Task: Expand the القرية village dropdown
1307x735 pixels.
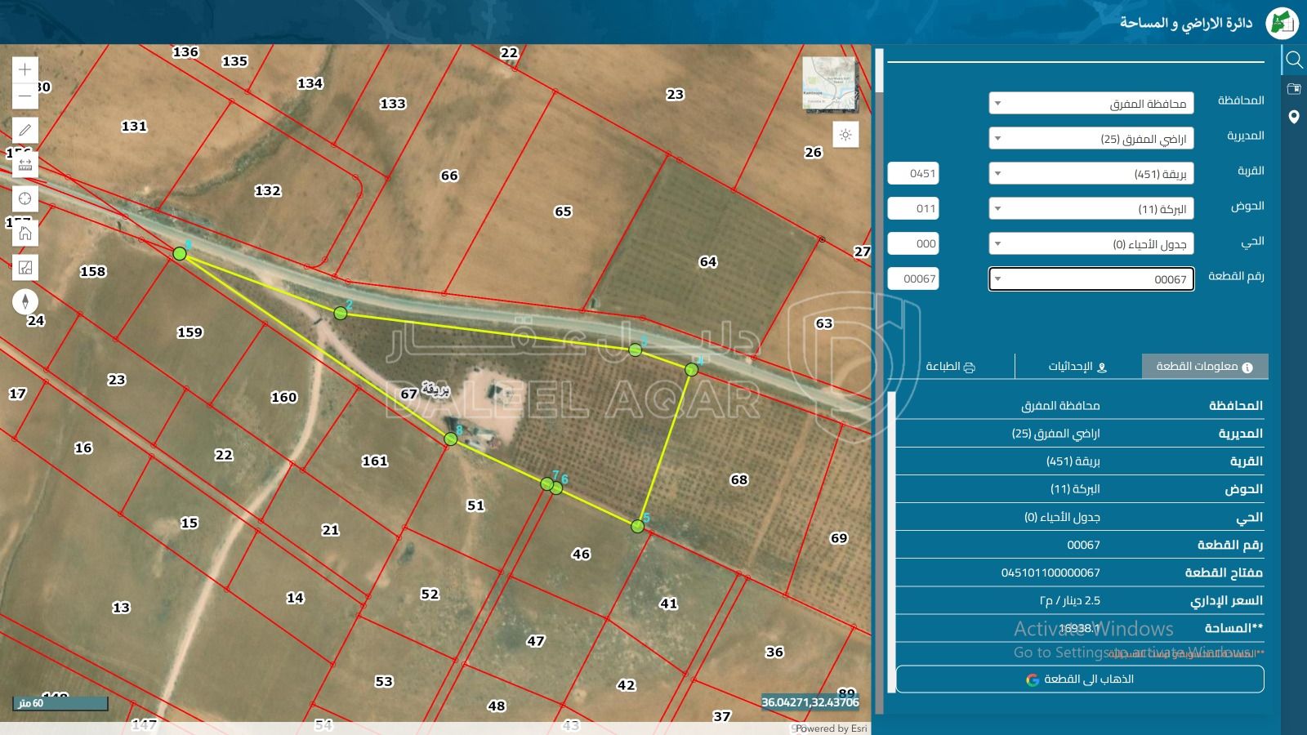Action: pyautogui.click(x=1091, y=174)
